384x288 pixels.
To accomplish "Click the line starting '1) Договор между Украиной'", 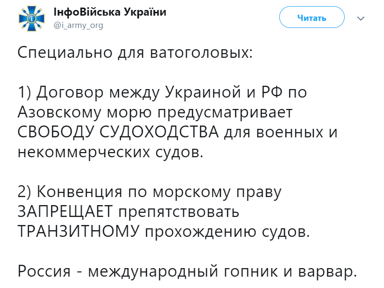I will click(x=162, y=92).
